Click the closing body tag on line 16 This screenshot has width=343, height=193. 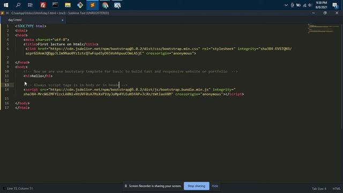(x=23, y=103)
